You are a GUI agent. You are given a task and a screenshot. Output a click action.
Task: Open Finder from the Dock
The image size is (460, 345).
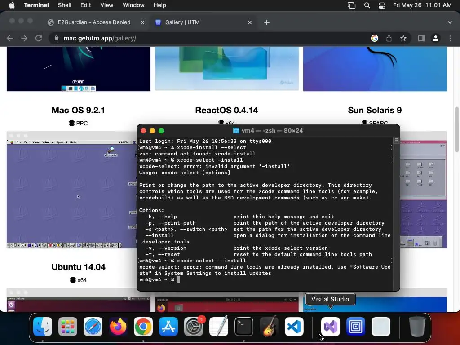coord(43,327)
